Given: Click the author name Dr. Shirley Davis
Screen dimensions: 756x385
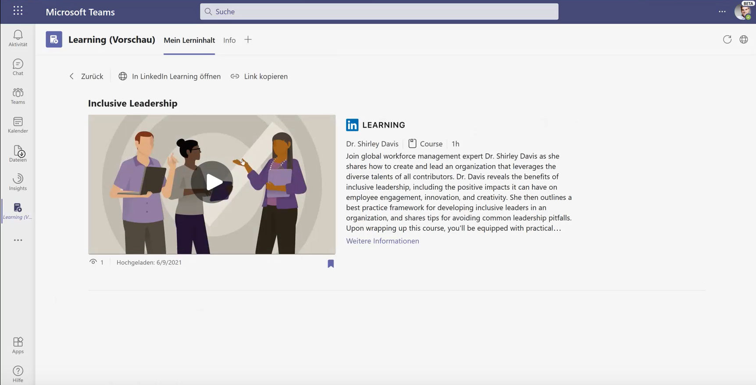Looking at the screenshot, I should pos(372,144).
